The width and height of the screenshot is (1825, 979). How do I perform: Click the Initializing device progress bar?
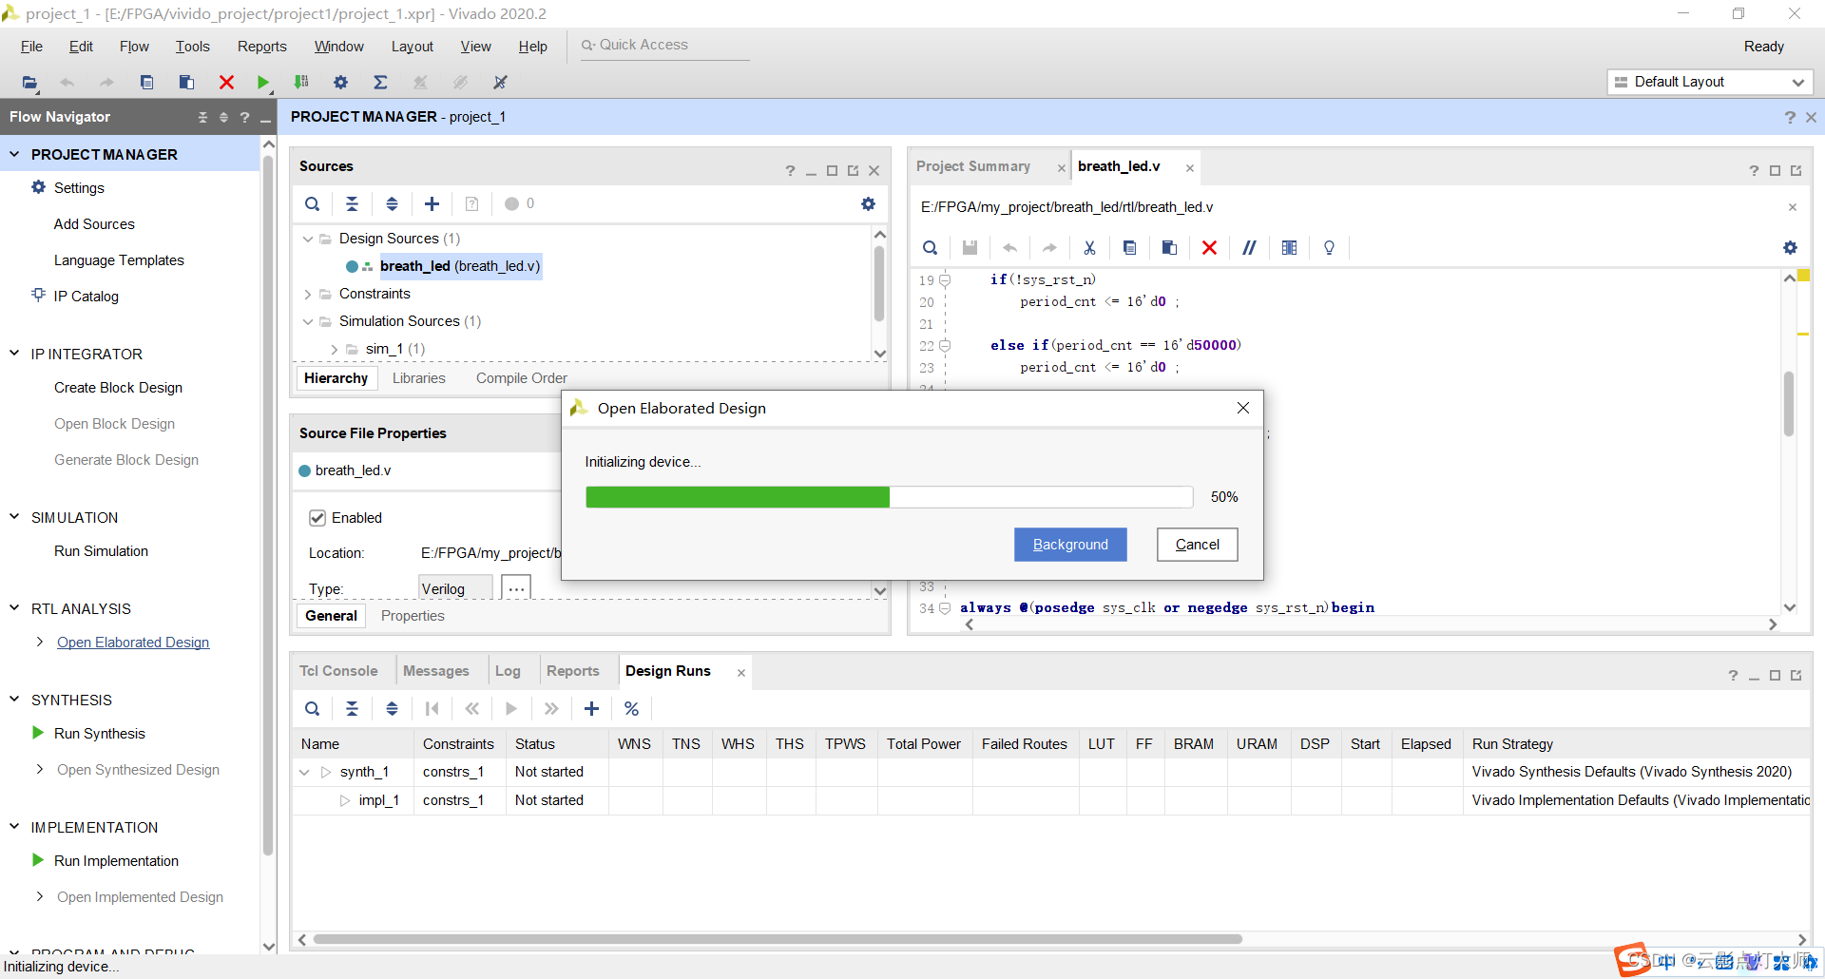pos(889,497)
